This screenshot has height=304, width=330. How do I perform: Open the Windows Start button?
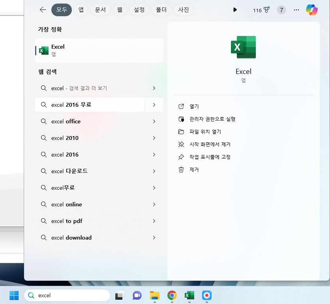[14, 295]
